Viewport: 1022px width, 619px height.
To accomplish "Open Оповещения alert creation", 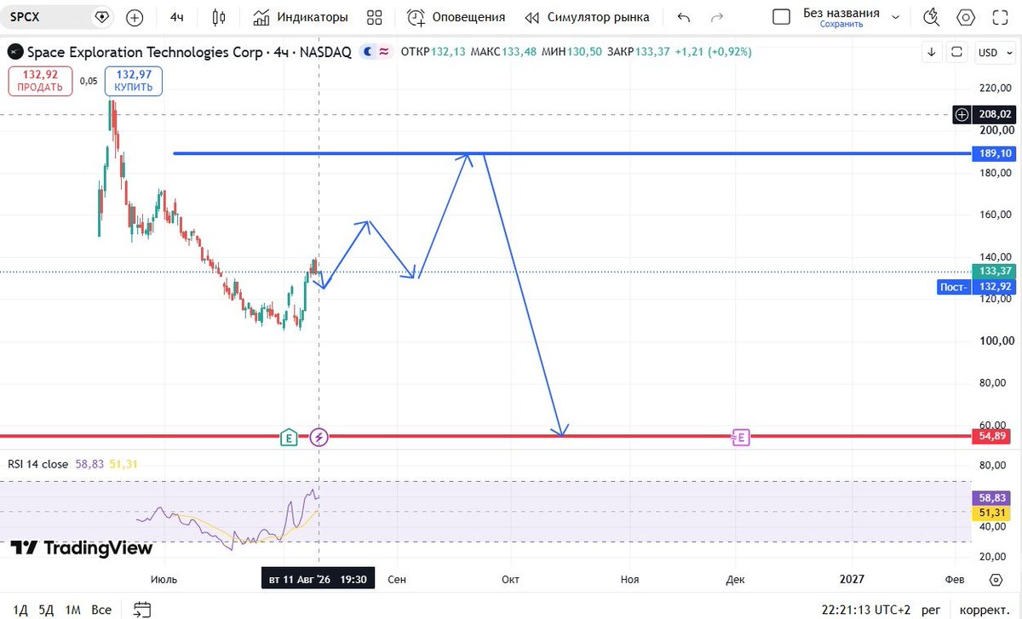I will [x=456, y=17].
